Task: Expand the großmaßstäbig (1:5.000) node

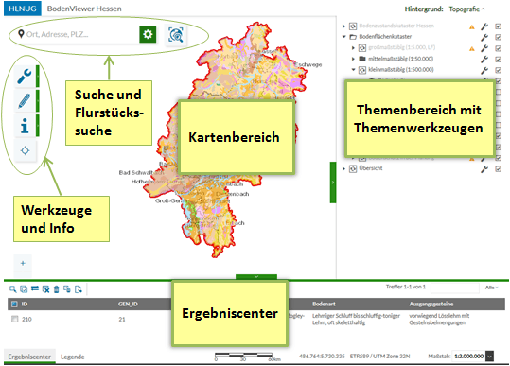Action: click(353, 48)
